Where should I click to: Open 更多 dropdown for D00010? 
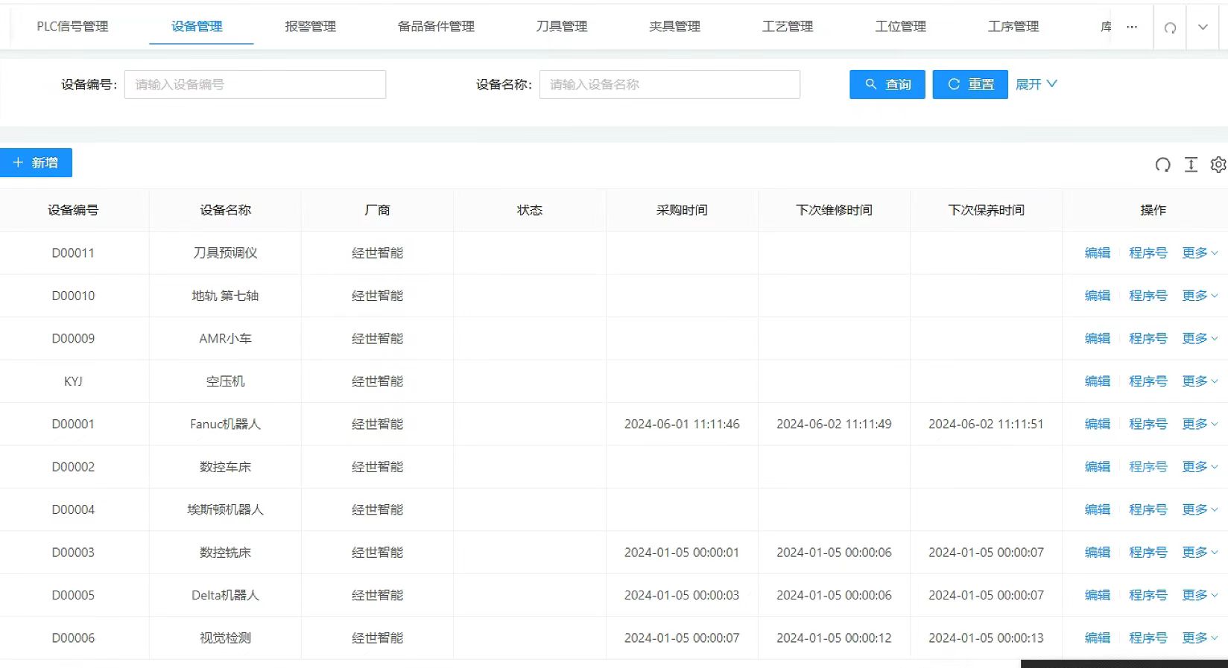[x=1200, y=296]
